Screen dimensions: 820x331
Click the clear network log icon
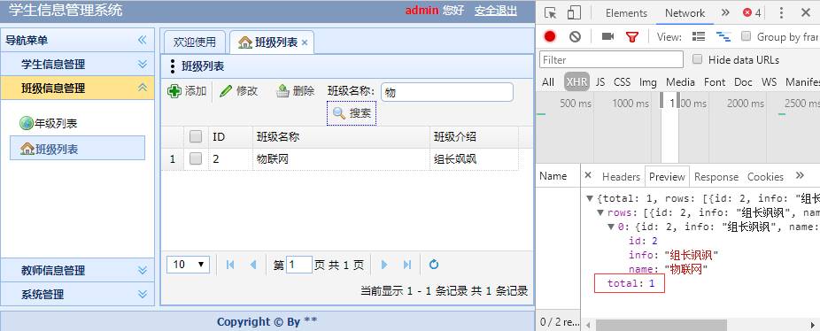click(x=576, y=36)
